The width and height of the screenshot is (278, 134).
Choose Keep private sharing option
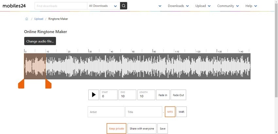point(116,128)
